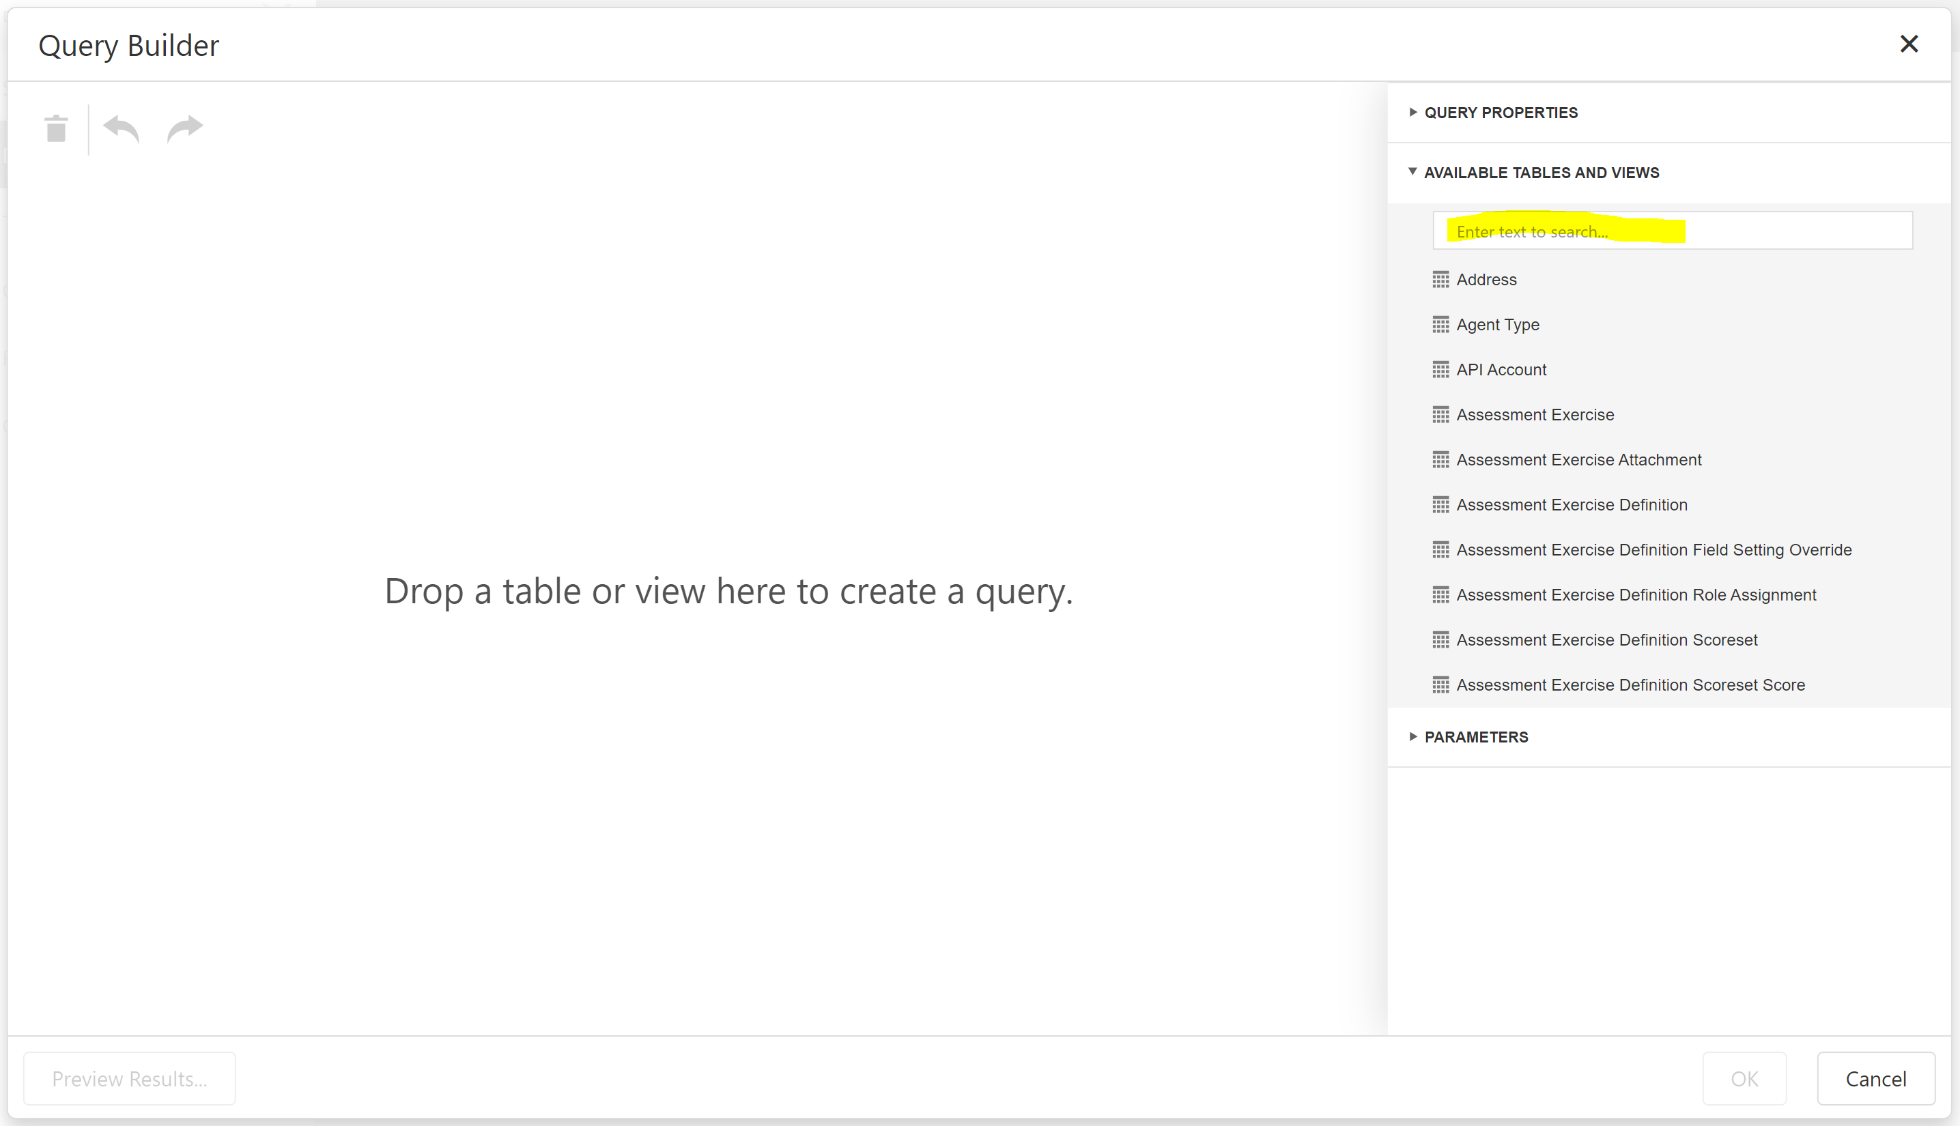Expand the Parameters section
The height and width of the screenshot is (1126, 1960).
point(1475,737)
